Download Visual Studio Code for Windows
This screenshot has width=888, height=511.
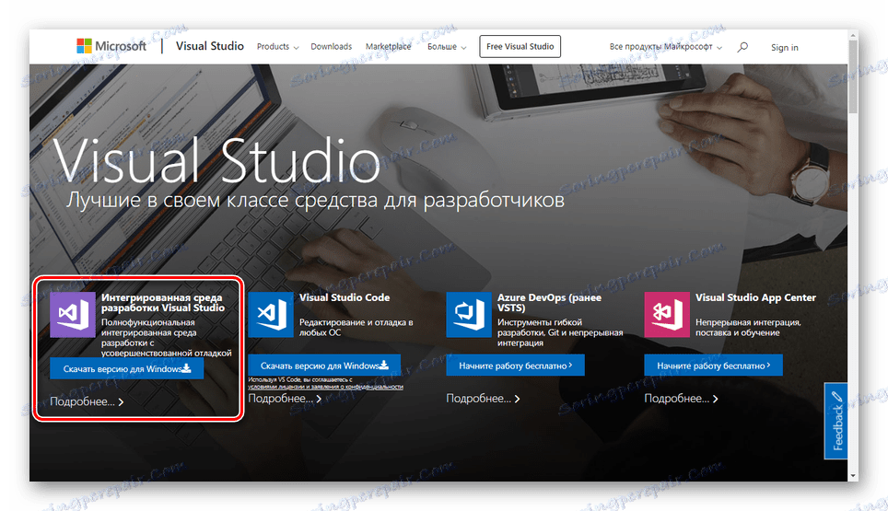click(x=324, y=366)
